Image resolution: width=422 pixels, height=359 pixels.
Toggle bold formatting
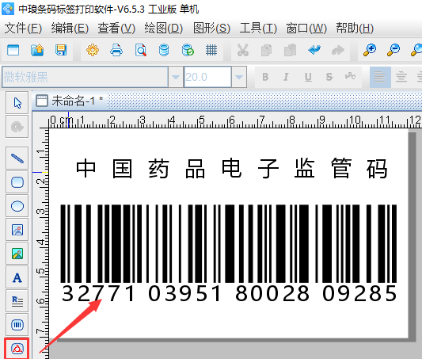(x=265, y=77)
